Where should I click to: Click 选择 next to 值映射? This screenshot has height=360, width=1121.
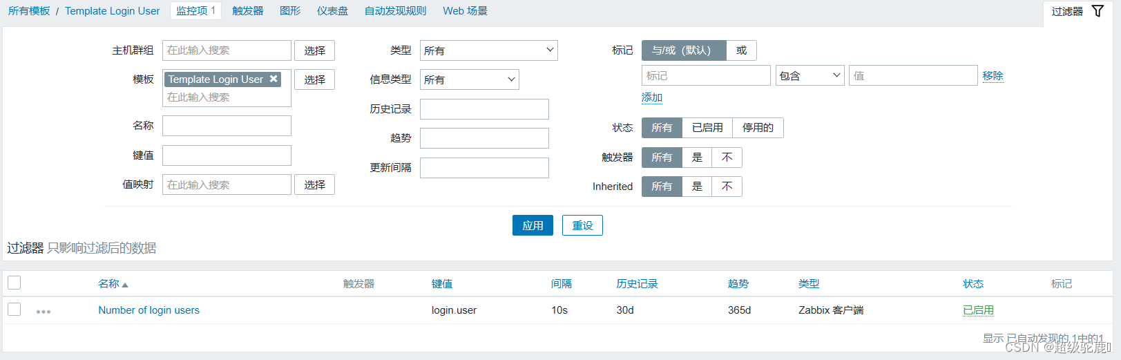tap(315, 184)
